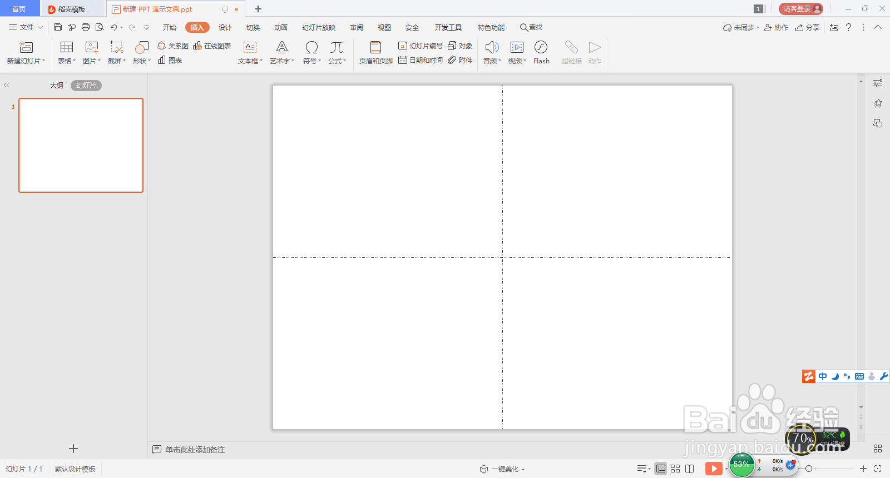The height and width of the screenshot is (478, 890).
Task: Open quick access toolbar customize dropdown
Action: pyautogui.click(x=146, y=27)
